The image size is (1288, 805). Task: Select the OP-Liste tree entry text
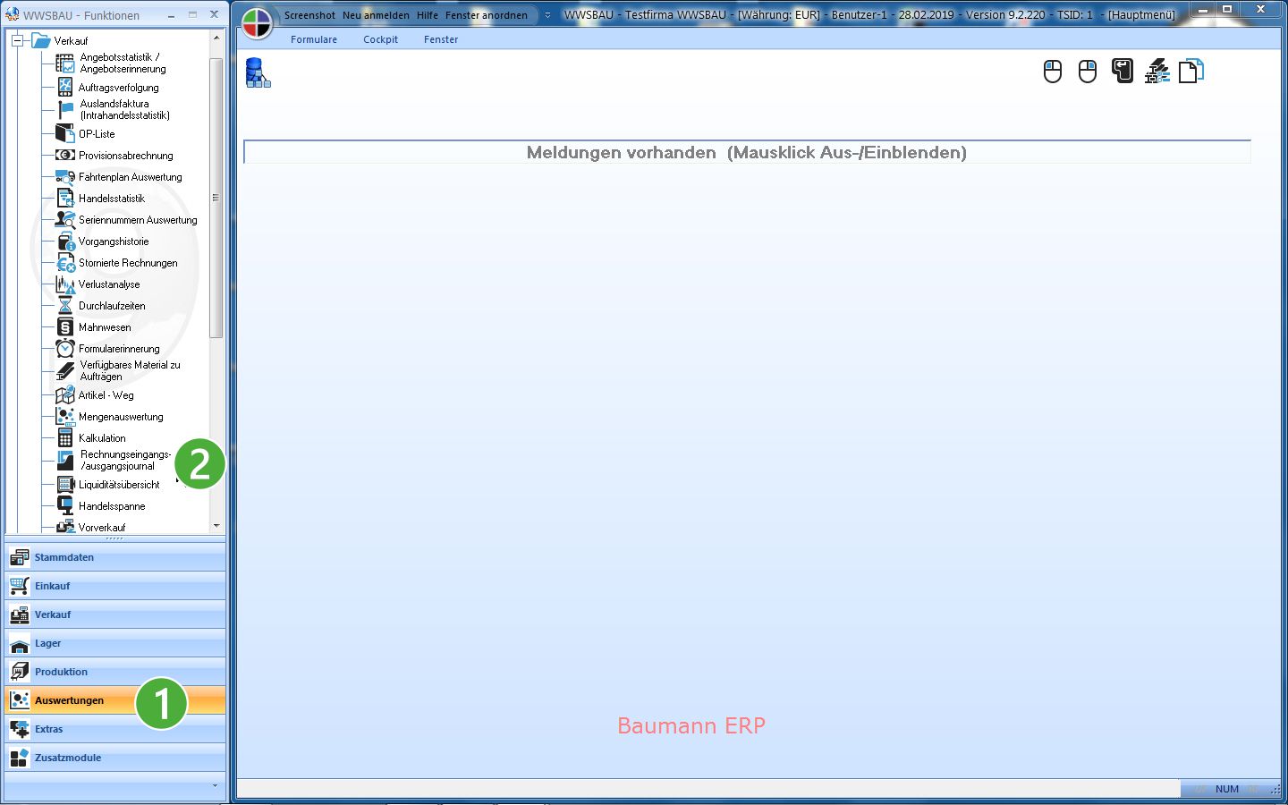point(97,134)
